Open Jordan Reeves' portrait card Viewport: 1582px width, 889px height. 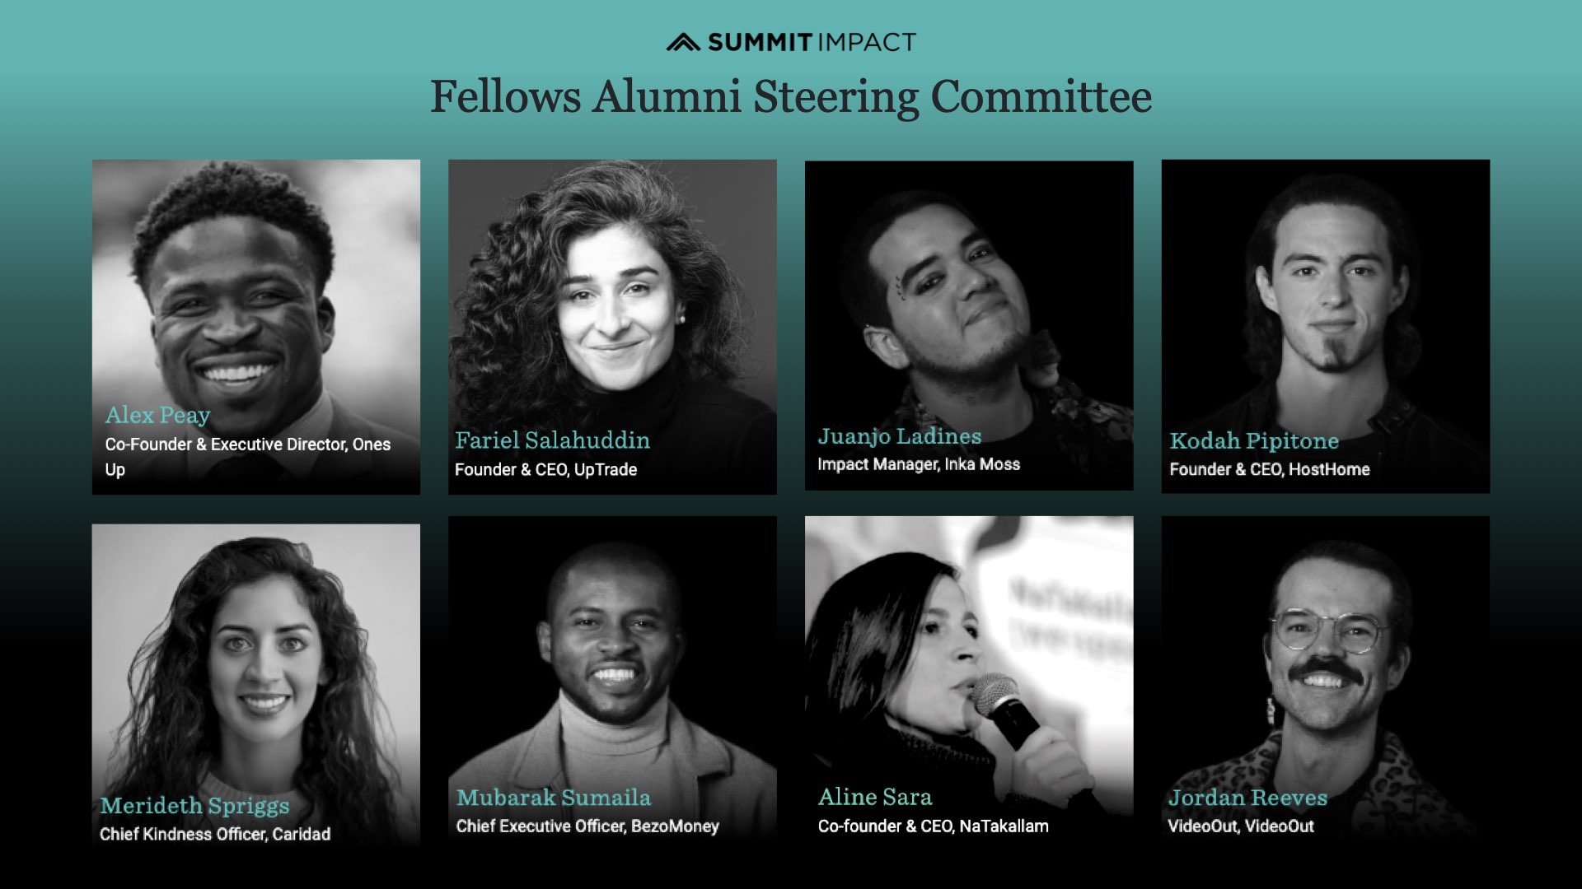click(x=1326, y=679)
